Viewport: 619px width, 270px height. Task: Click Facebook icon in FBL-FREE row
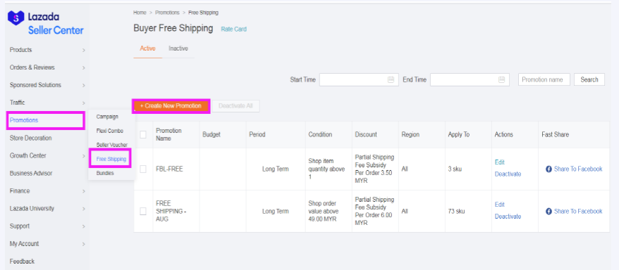point(548,169)
